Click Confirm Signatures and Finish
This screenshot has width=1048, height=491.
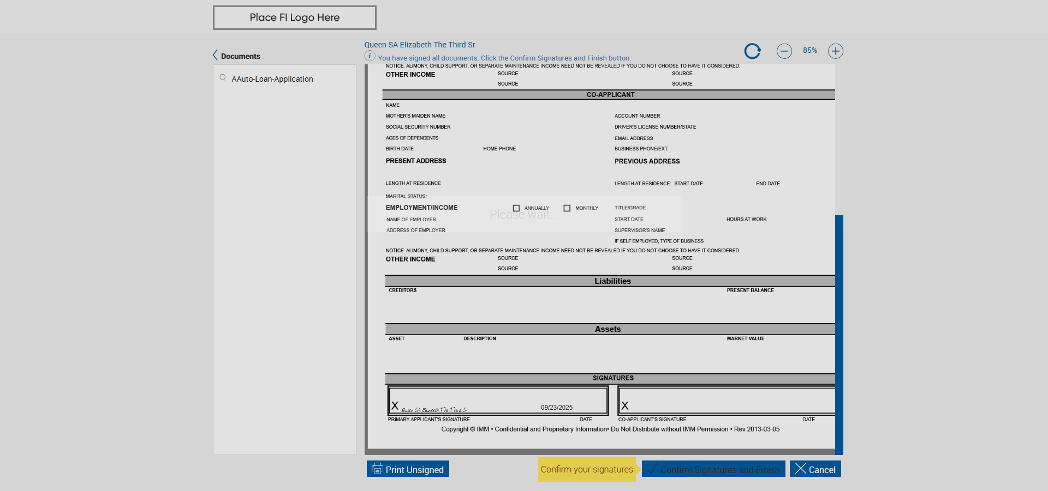pyautogui.click(x=713, y=469)
